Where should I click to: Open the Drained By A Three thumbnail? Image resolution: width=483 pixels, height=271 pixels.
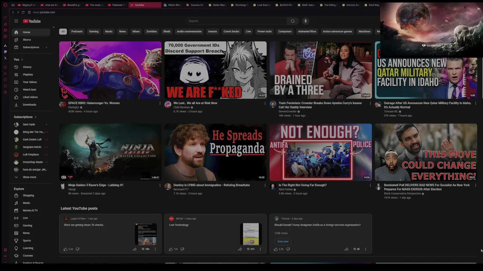pos(321,70)
